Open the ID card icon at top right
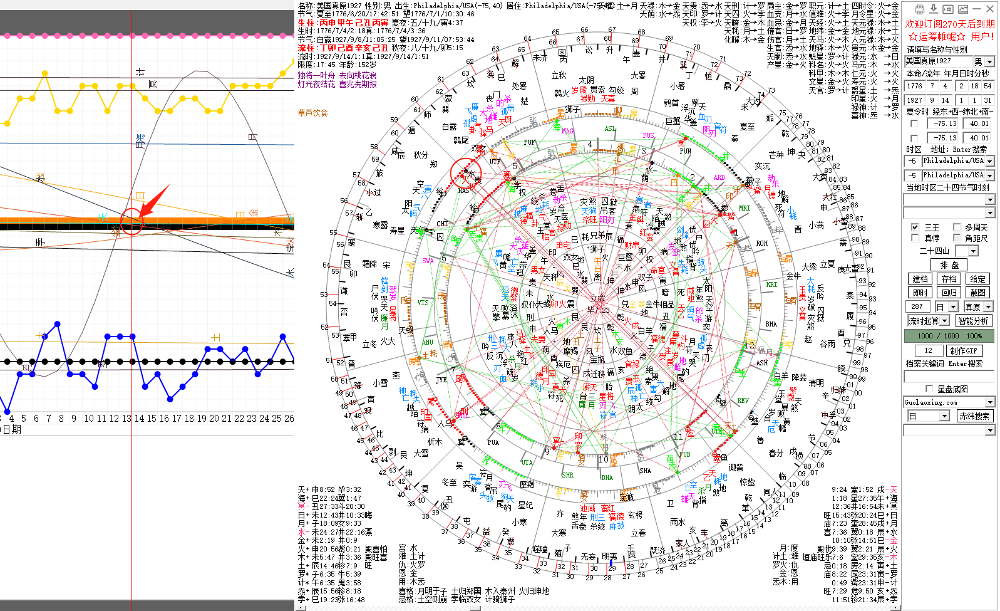Viewport: 1000px width, 611px height. click(x=947, y=9)
